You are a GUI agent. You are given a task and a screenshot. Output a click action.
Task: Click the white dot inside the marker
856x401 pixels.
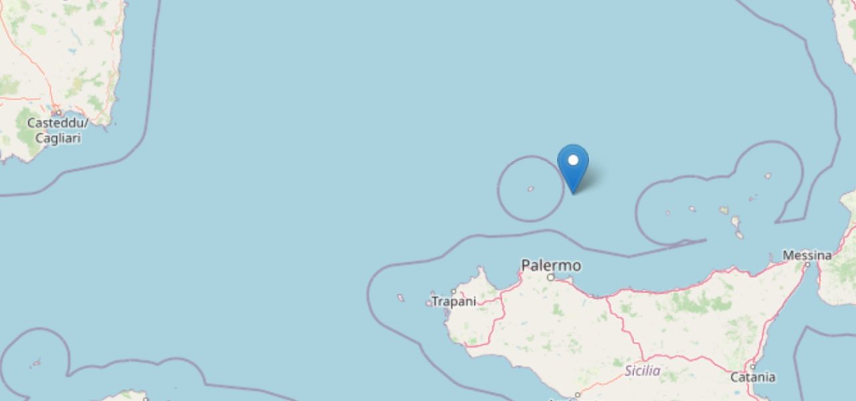tap(573, 160)
